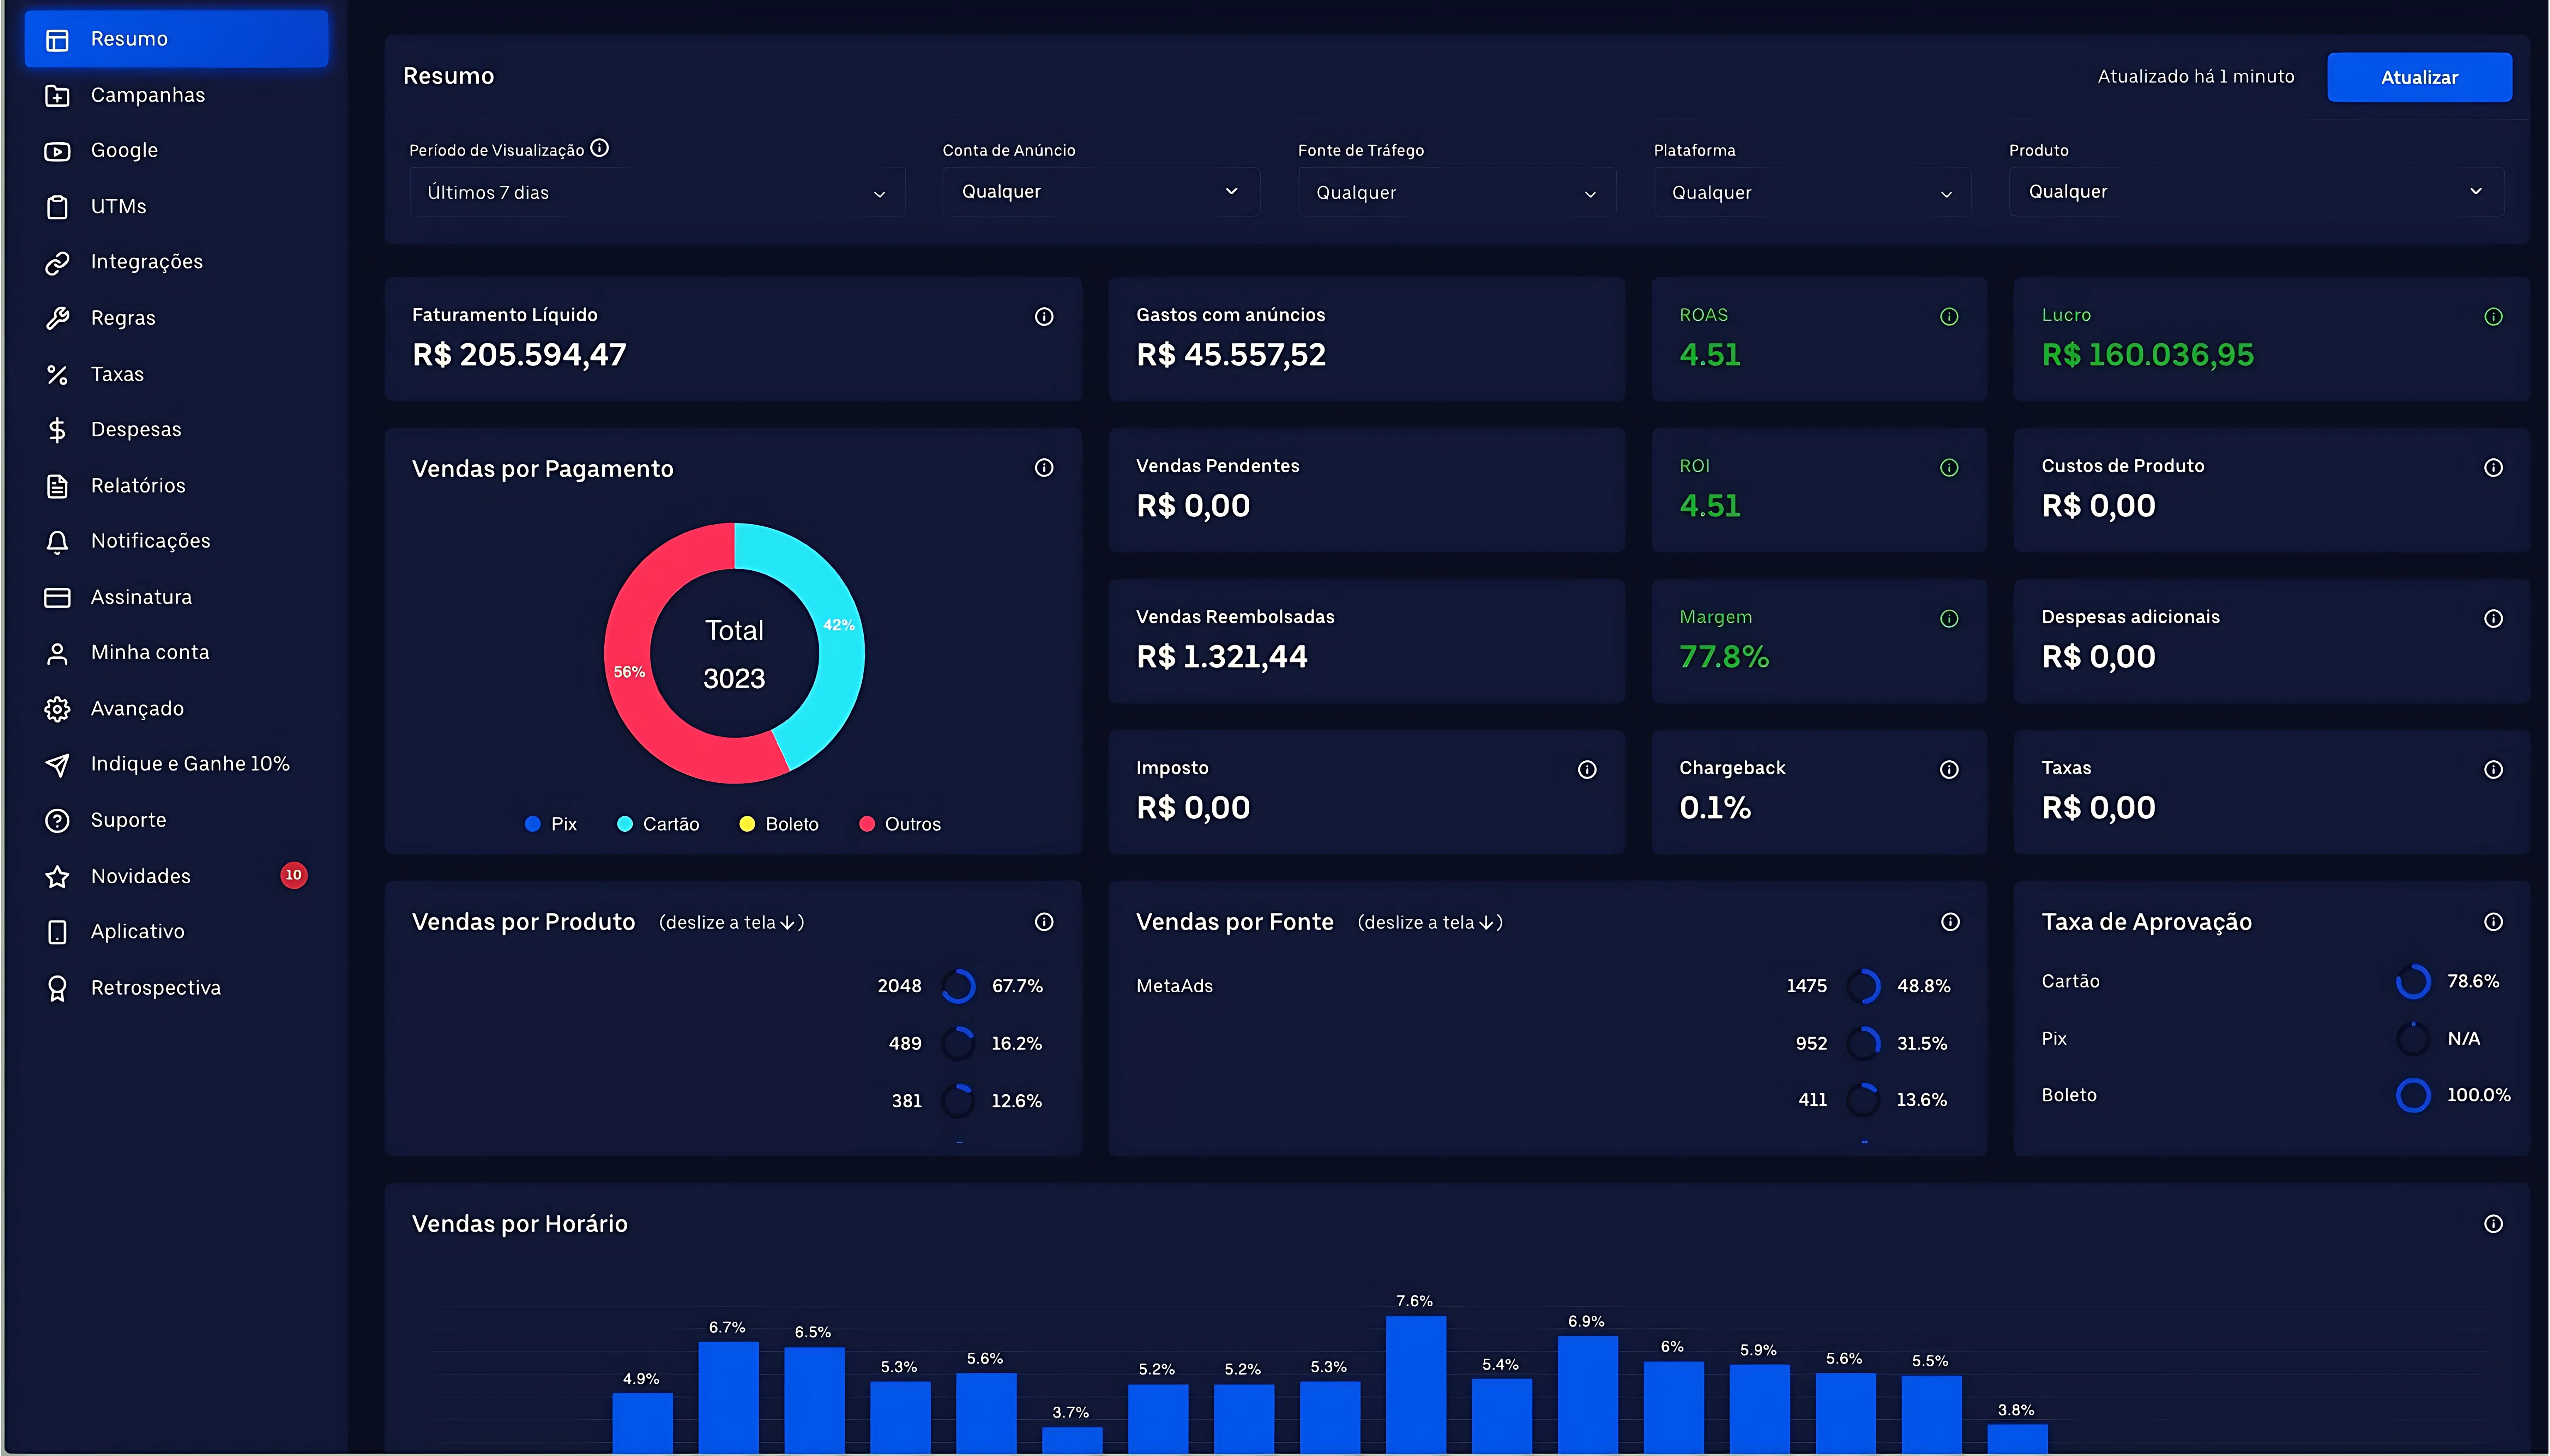The height and width of the screenshot is (1456, 2550).
Task: Go to the Minha conta section
Action: 151,652
